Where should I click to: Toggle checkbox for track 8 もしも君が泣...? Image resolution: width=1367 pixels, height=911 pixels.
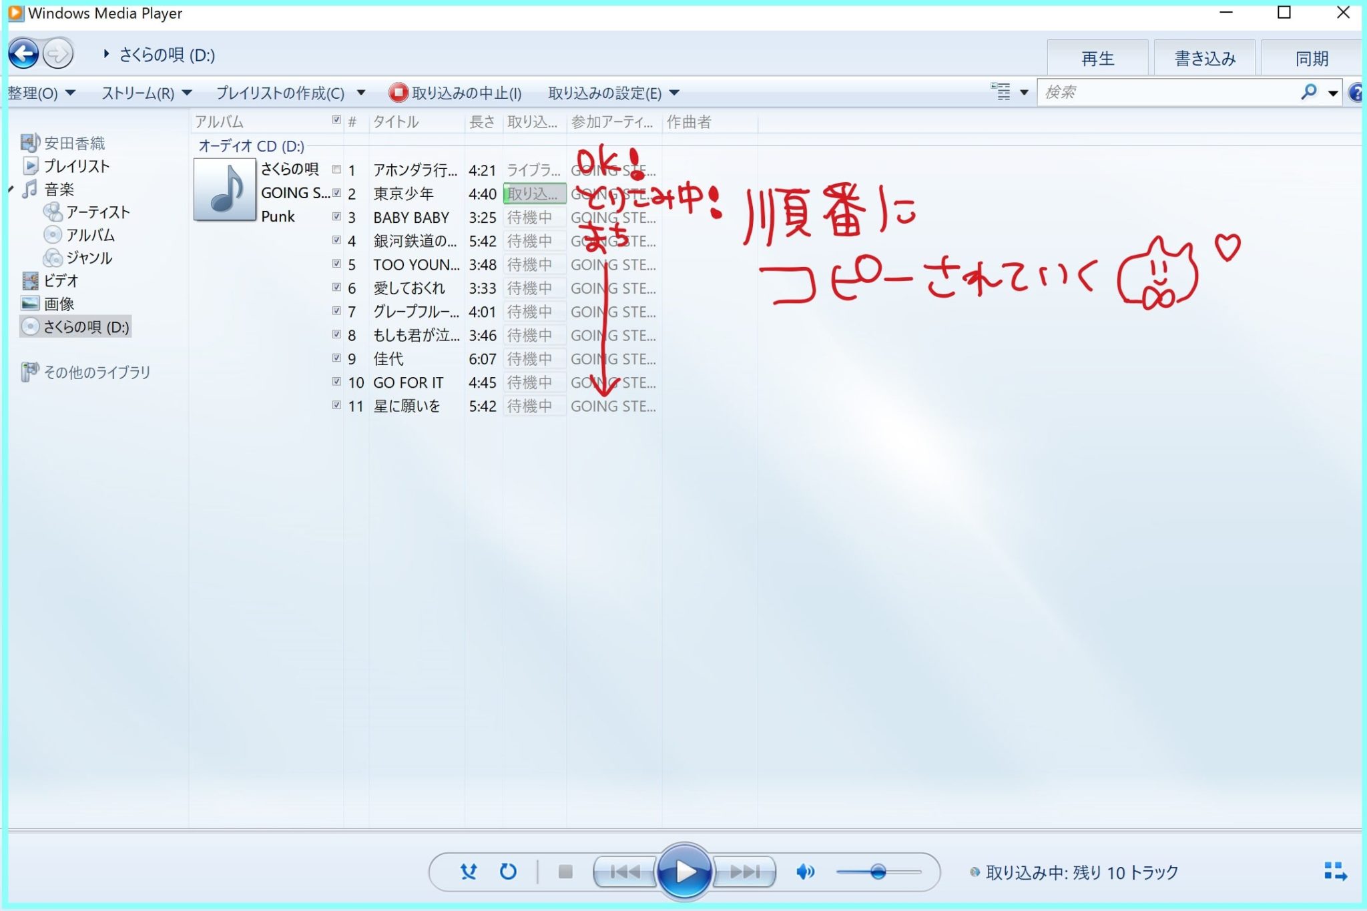pos(334,336)
